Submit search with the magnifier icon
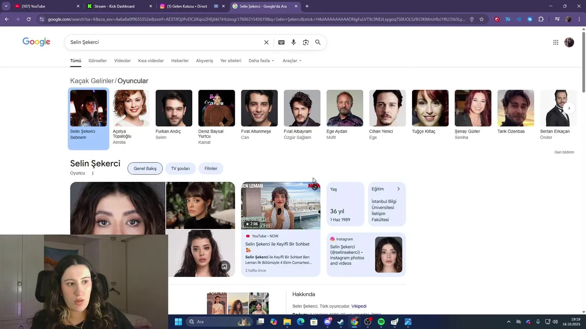Screen dimensions: 586x329 318,42
